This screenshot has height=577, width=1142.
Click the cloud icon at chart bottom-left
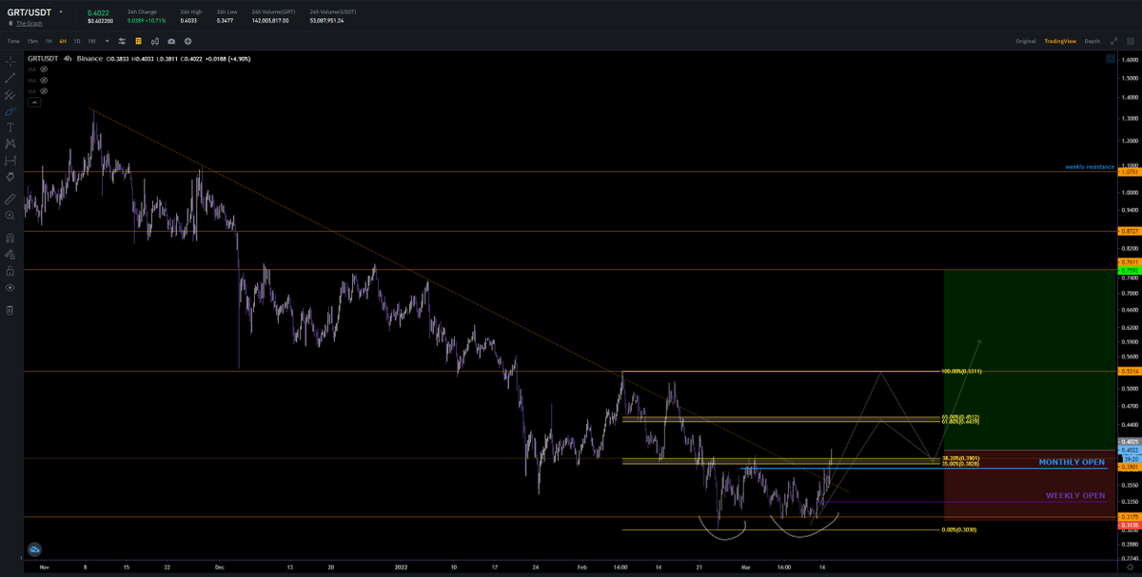pos(35,549)
